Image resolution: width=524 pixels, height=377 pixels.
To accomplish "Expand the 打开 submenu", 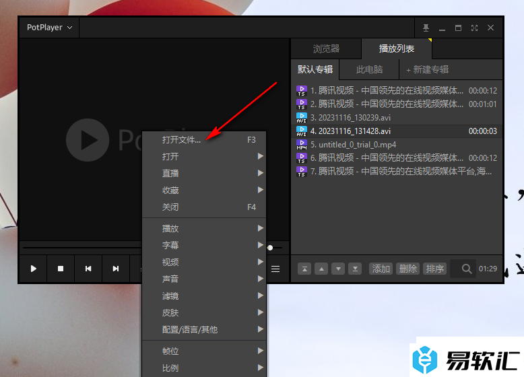I will (x=204, y=157).
